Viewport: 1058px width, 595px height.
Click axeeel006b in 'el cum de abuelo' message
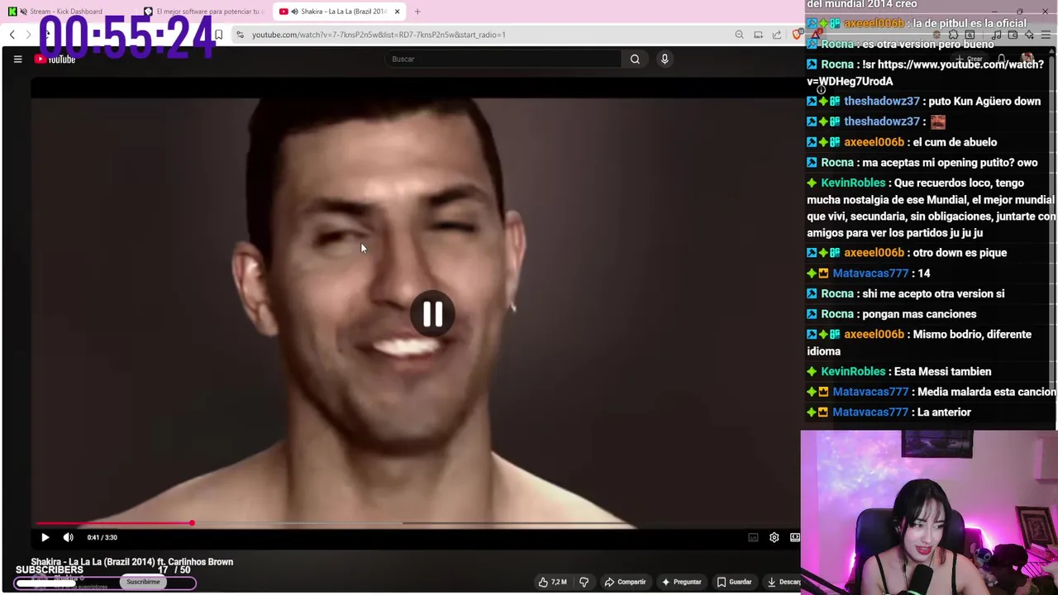(x=874, y=142)
